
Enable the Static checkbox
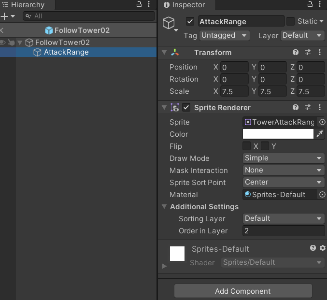(290, 21)
